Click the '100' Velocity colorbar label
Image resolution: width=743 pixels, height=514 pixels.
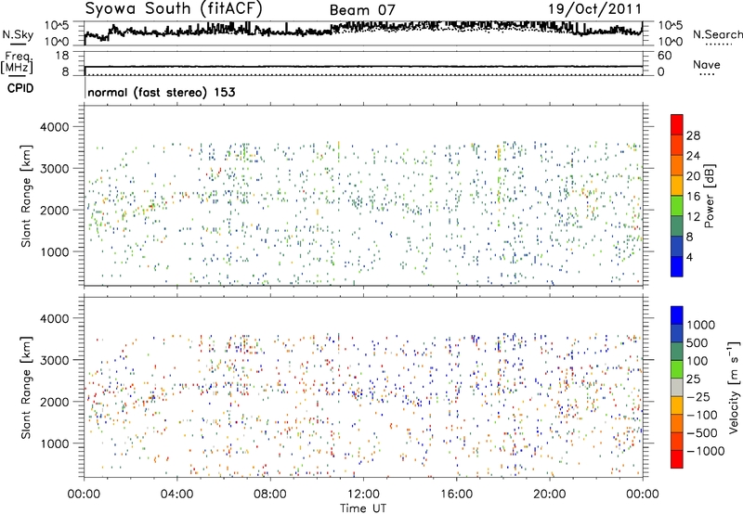[x=697, y=361]
